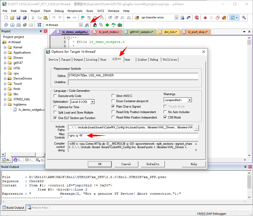This screenshot has height=216, width=253.
Task: Insert breakpoint with red circle icon
Action: [x=205, y=18]
